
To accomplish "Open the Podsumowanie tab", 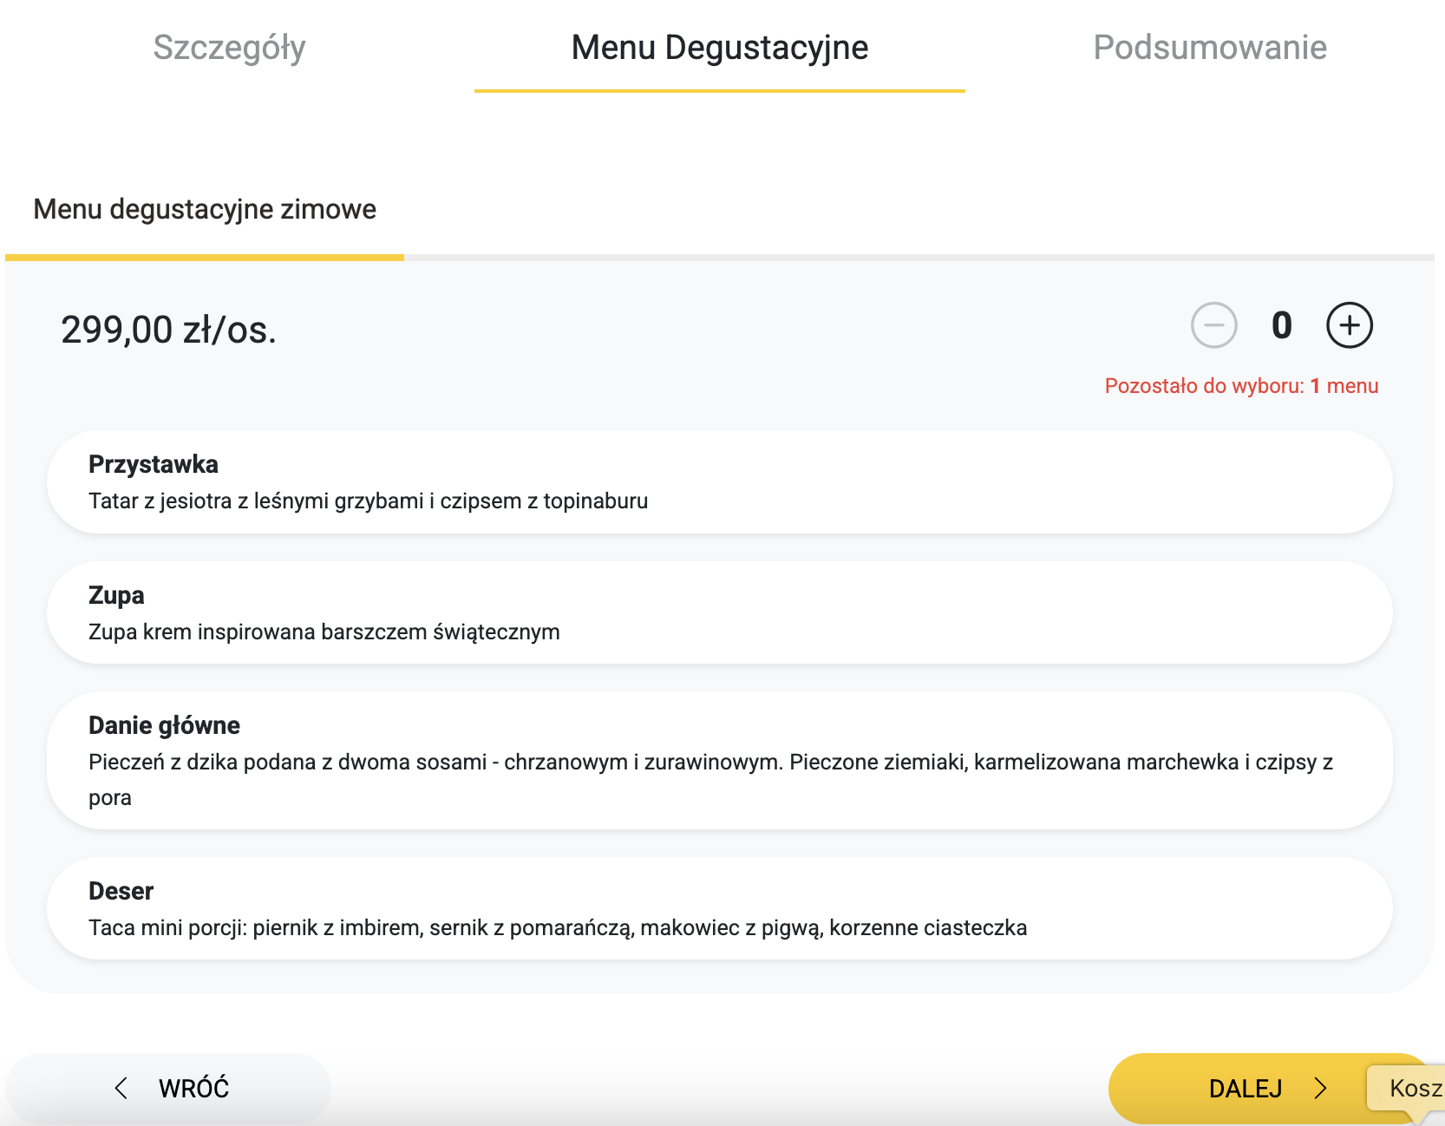I will click(x=1210, y=48).
